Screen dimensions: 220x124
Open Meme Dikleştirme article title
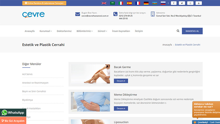[x=125, y=95]
